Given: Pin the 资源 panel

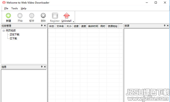Looking at the screenshot, I should coord(165,25).
